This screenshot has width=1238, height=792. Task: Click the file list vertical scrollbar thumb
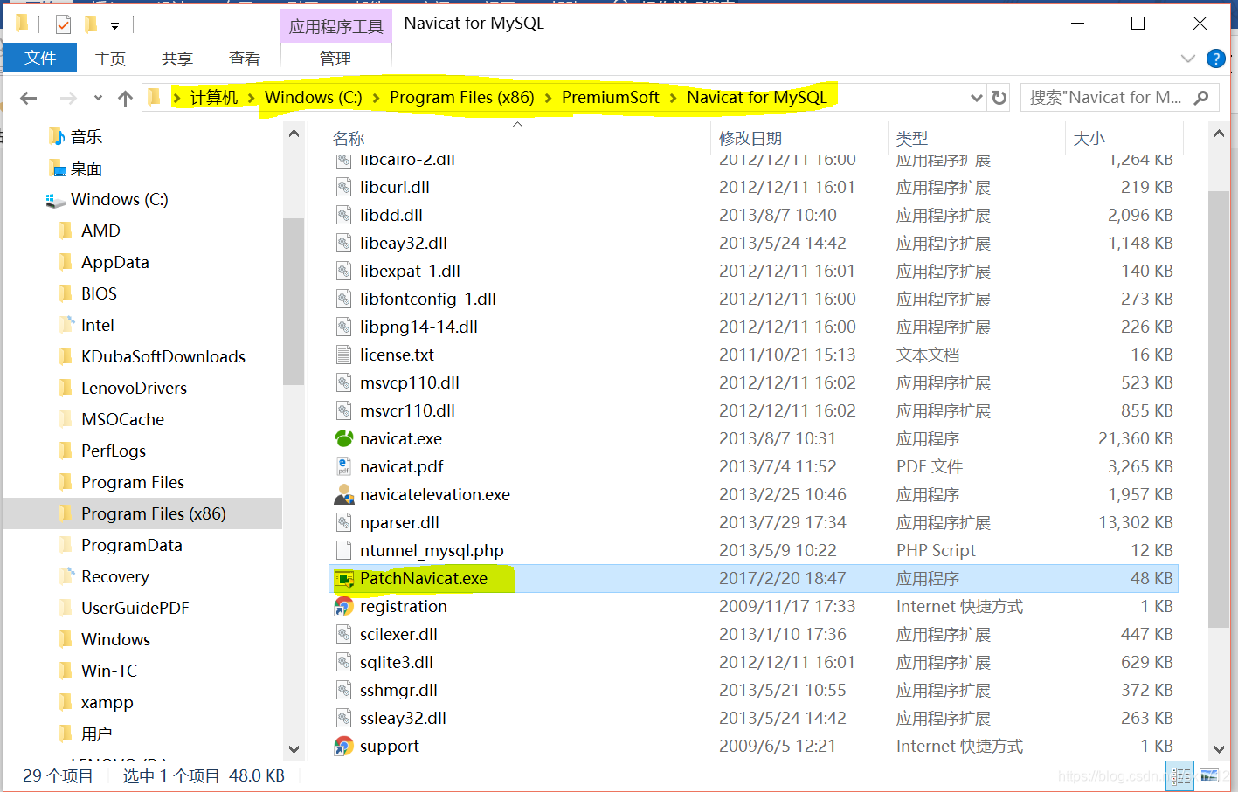(x=1219, y=409)
